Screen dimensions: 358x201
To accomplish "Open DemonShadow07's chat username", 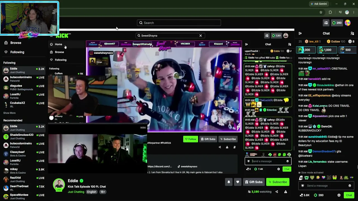I will 324,151.
